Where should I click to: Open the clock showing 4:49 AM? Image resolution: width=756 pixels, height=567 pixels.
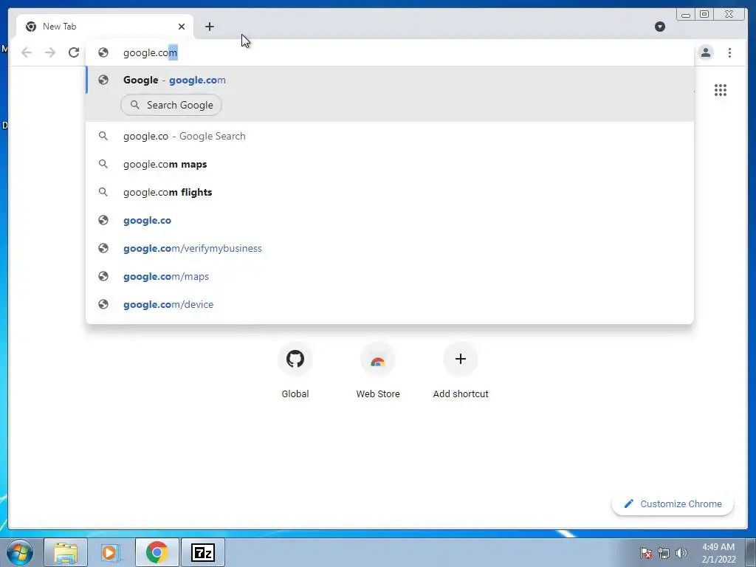[x=718, y=553]
